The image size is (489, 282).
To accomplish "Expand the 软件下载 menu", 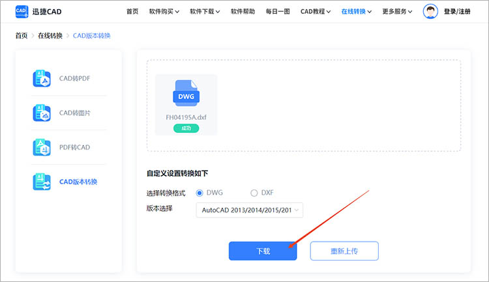I will 205,12.
